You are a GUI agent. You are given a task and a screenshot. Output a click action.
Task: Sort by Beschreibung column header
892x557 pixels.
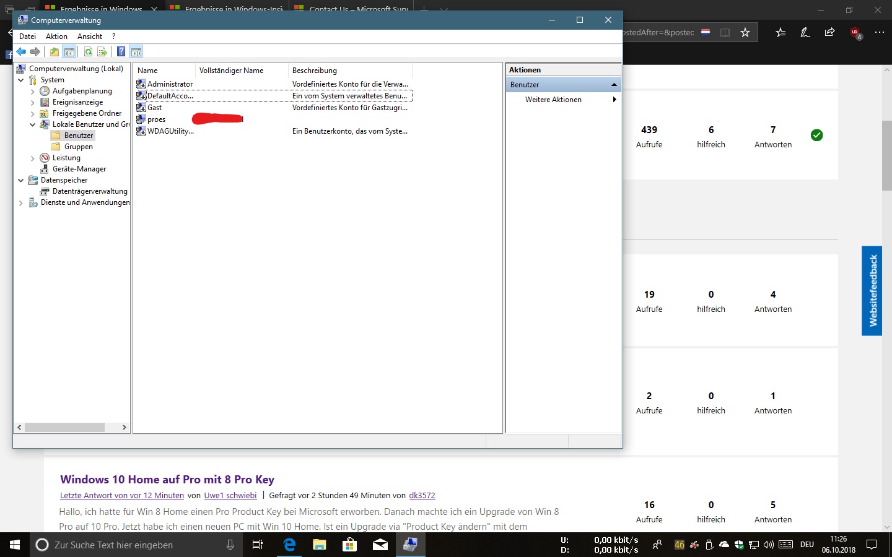pos(350,71)
